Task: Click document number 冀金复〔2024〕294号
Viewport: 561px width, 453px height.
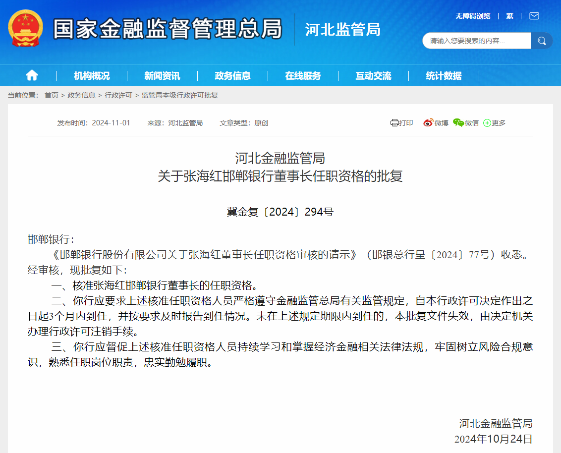Action: [x=280, y=212]
